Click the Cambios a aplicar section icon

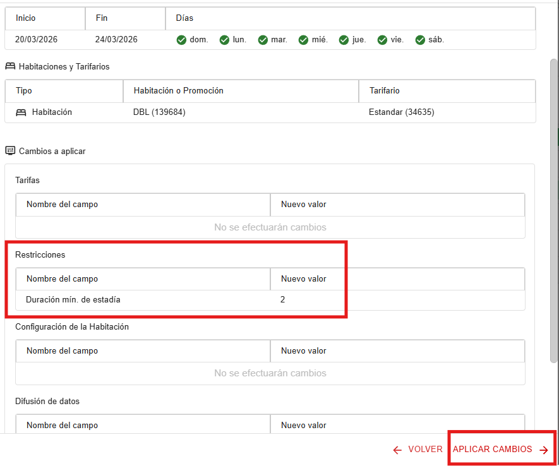click(x=10, y=151)
